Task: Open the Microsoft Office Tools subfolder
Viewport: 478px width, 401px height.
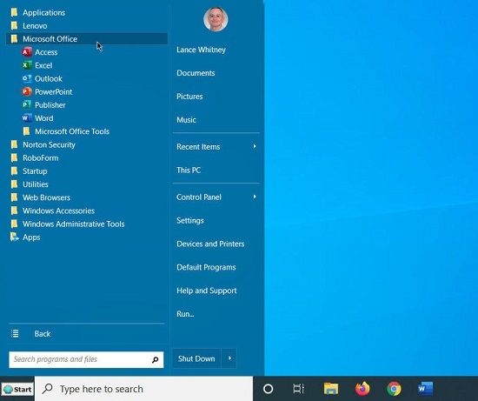Action: [x=66, y=131]
